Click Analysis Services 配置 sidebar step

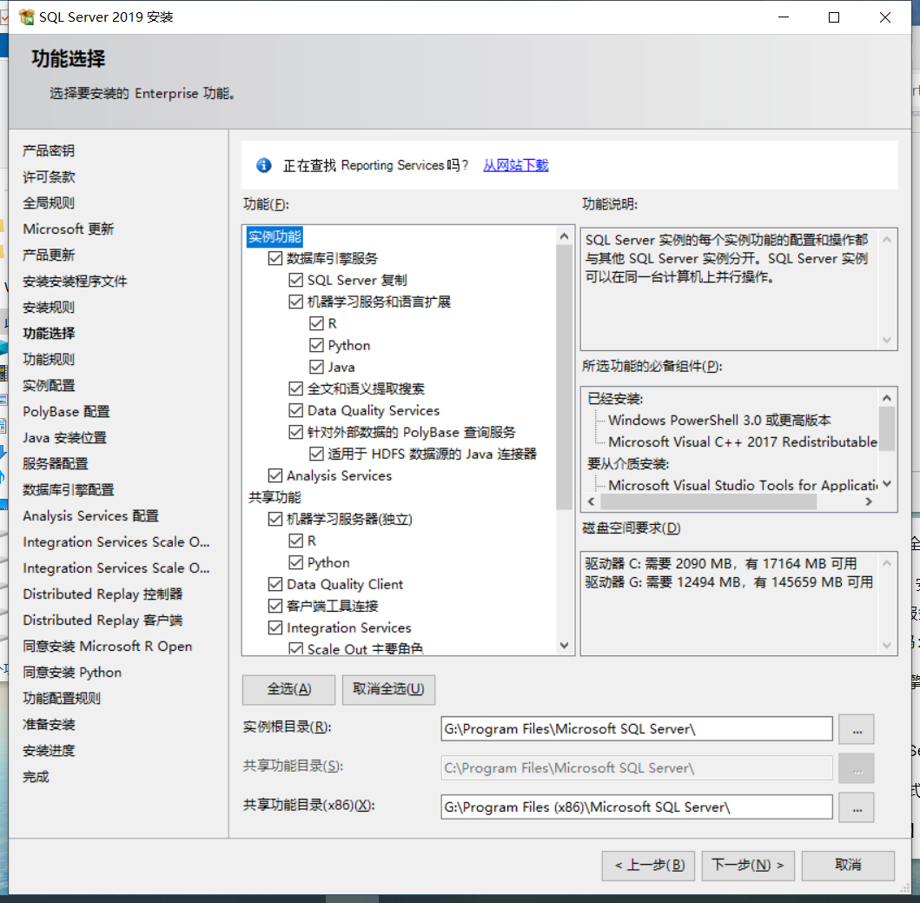90,516
